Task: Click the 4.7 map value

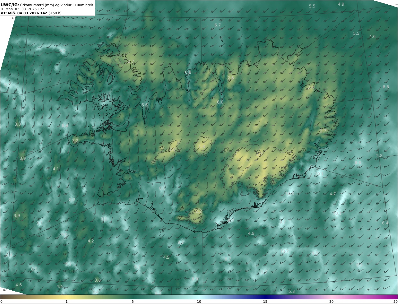Action: (x=333, y=194)
